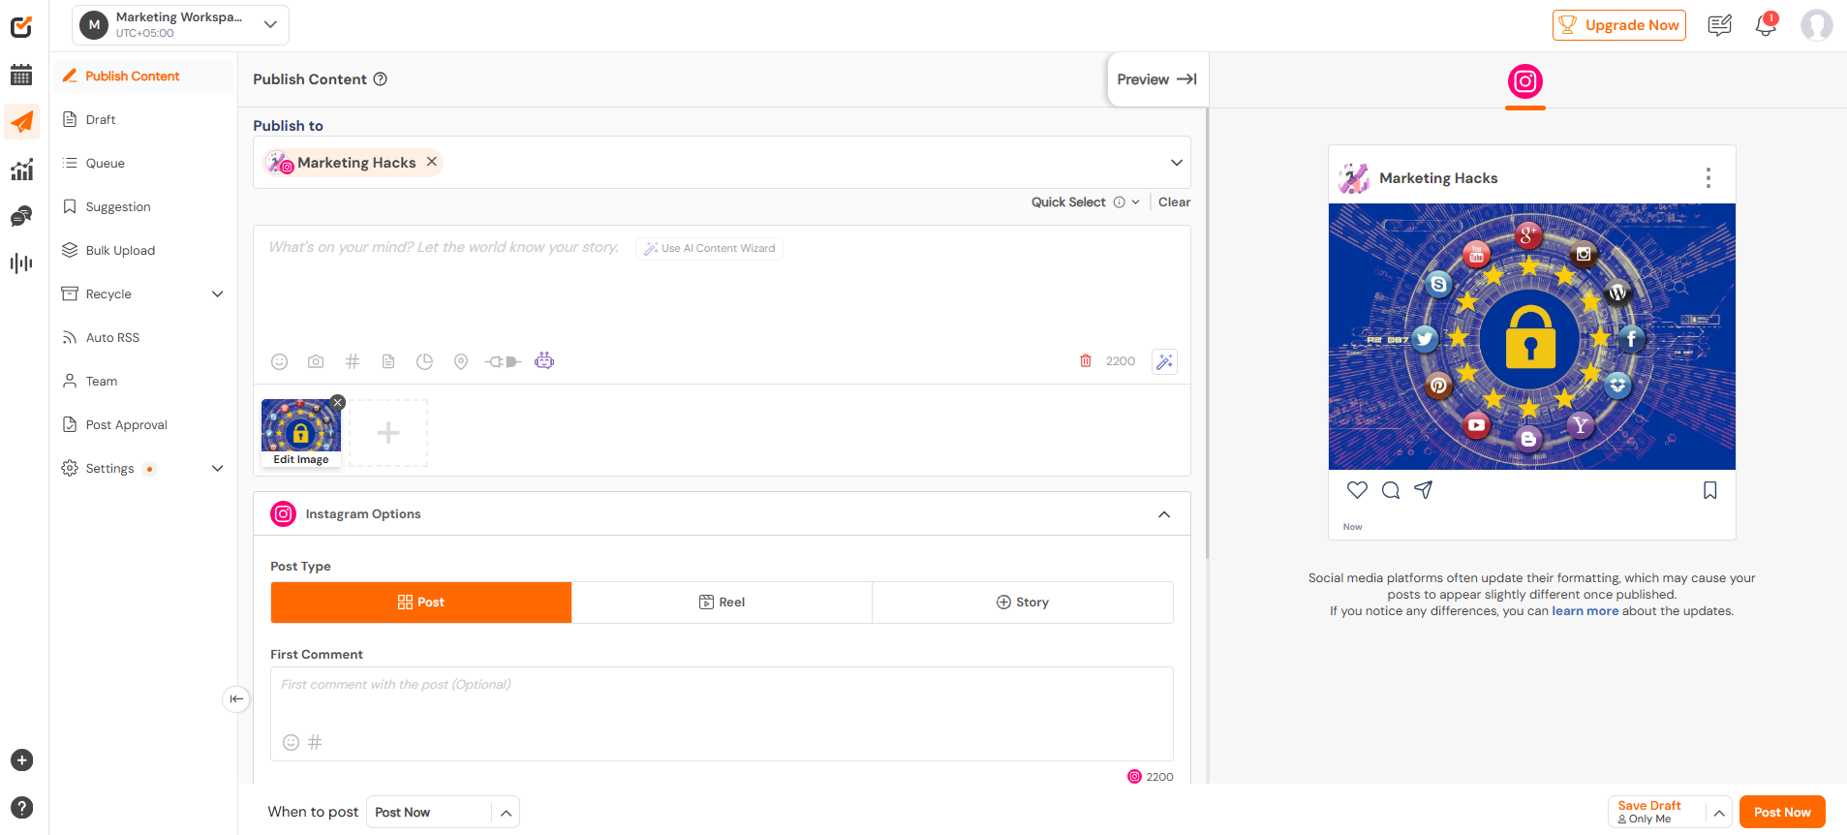The image size is (1847, 835).
Task: Follow the learn more link
Action: tap(1585, 611)
